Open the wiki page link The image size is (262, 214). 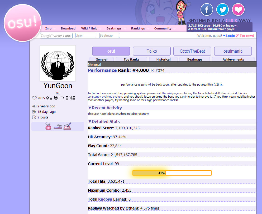(170, 93)
